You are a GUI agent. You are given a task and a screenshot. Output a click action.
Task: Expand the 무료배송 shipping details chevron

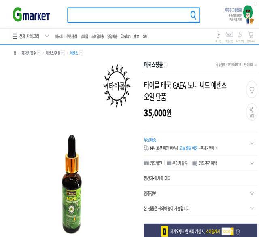(252, 143)
